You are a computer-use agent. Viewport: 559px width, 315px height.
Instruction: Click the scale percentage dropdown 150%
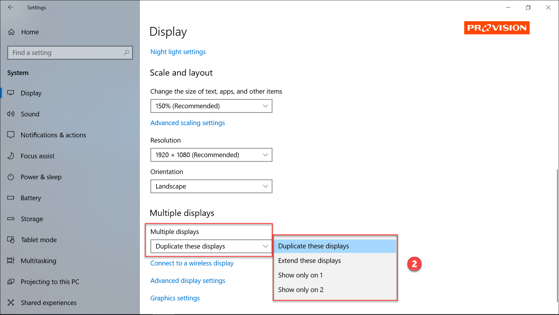click(211, 106)
